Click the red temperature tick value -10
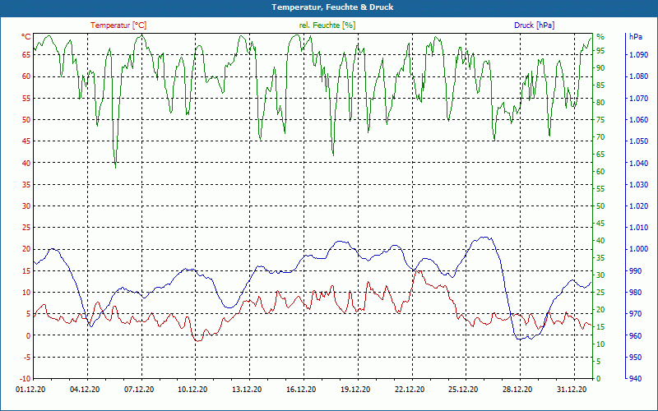Screen dimensions: 658x411 [x=25, y=379]
